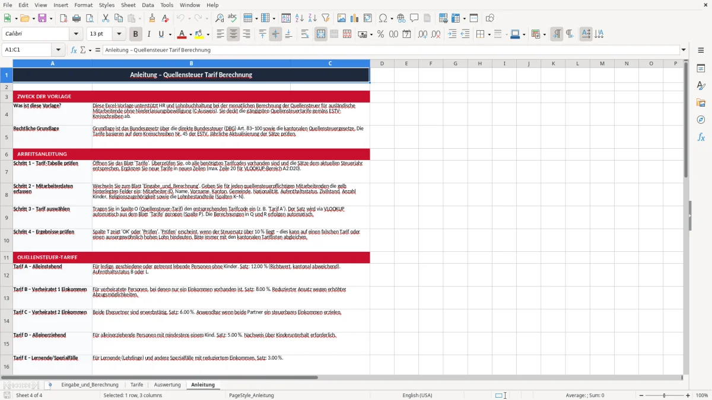Open Sidebar Properties panel

click(701, 68)
